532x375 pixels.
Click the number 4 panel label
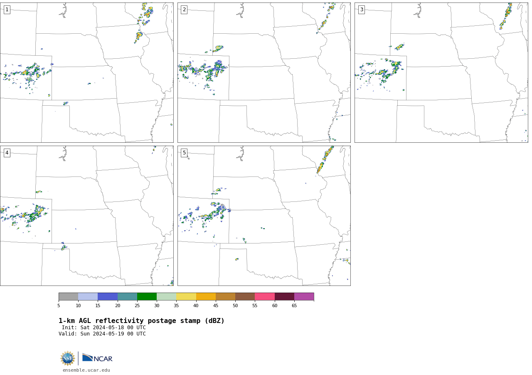[7, 153]
